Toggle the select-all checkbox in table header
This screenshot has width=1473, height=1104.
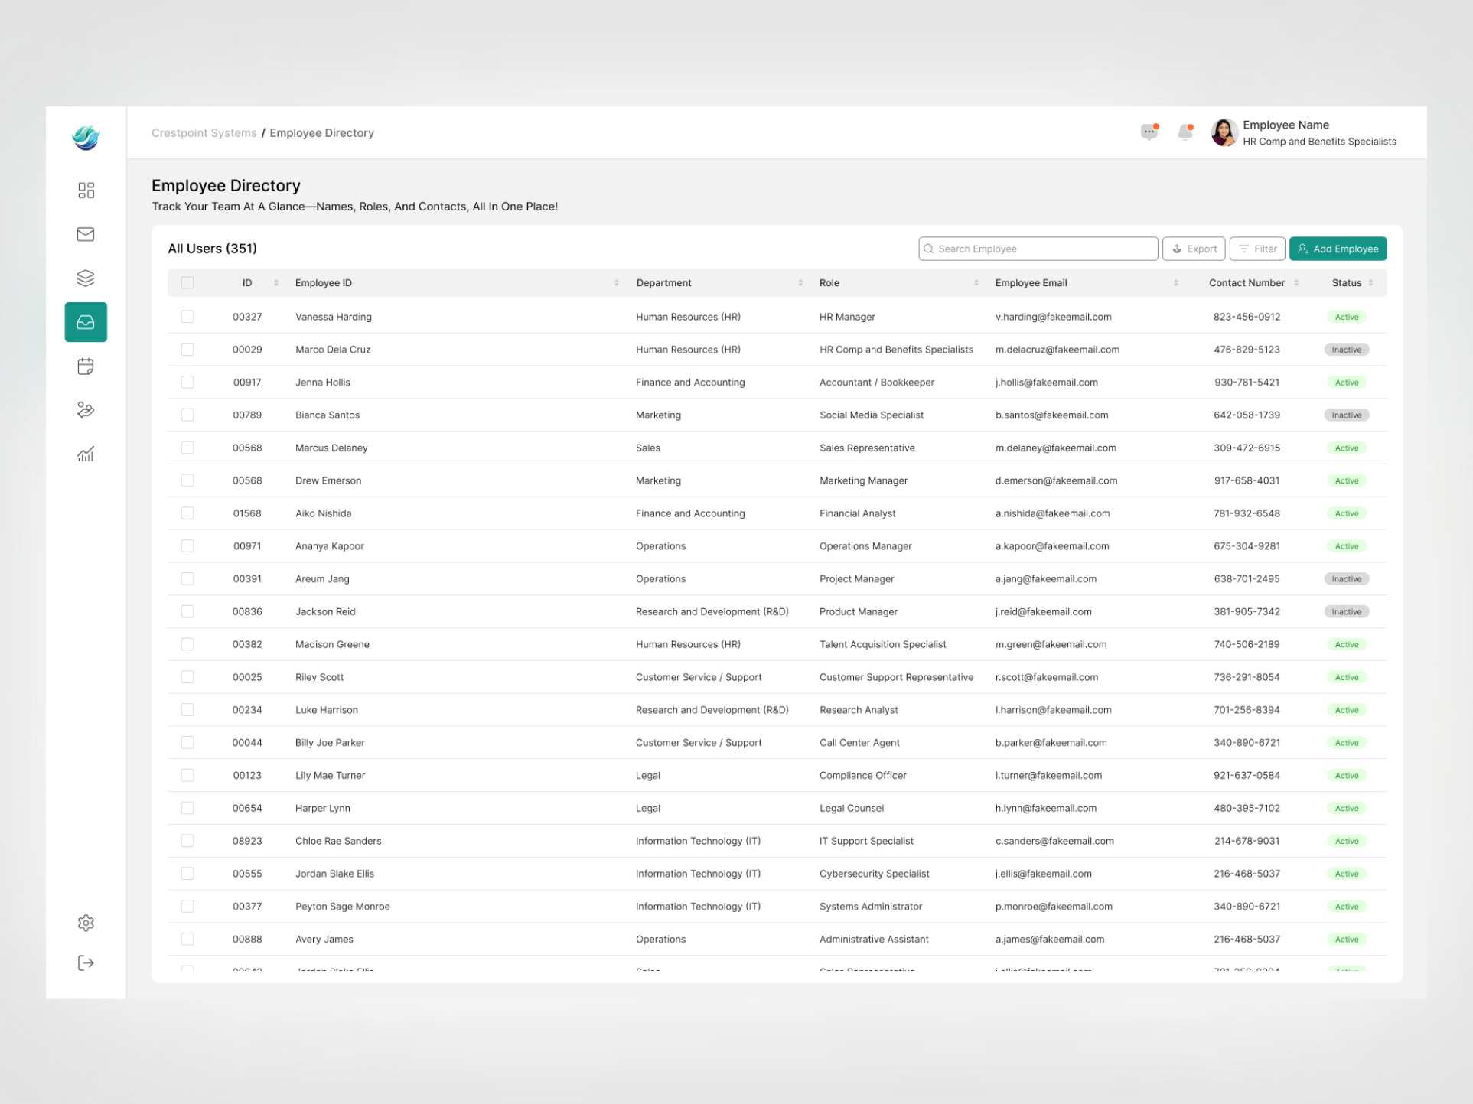[187, 282]
